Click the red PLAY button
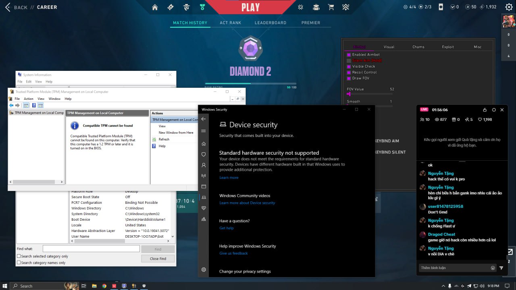The height and width of the screenshot is (290, 516). click(x=250, y=7)
